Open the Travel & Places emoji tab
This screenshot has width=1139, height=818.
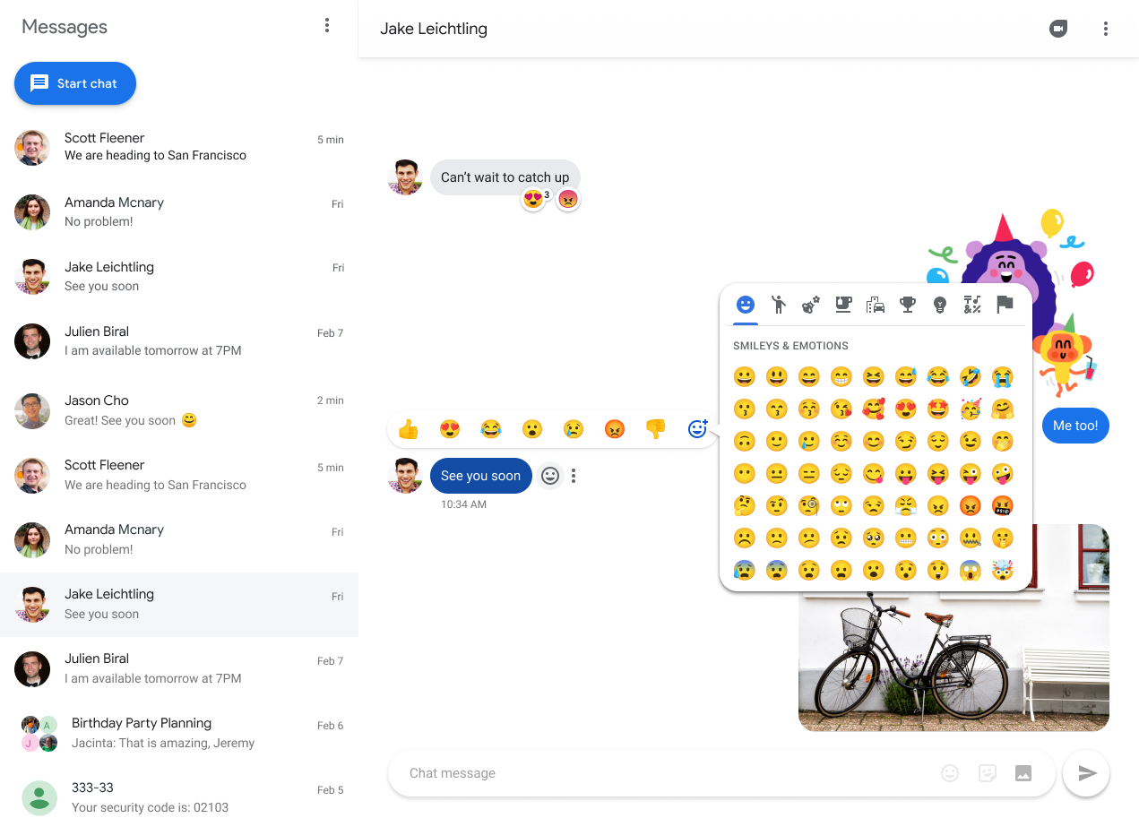click(876, 305)
